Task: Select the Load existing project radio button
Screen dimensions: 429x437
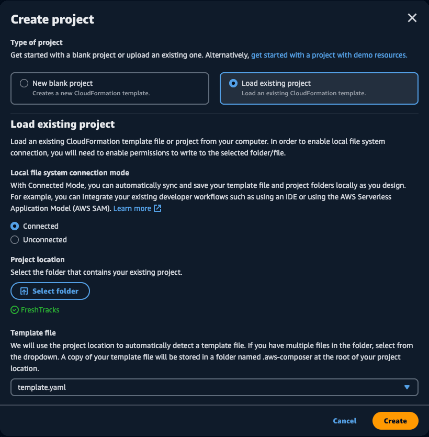Action: (x=233, y=83)
